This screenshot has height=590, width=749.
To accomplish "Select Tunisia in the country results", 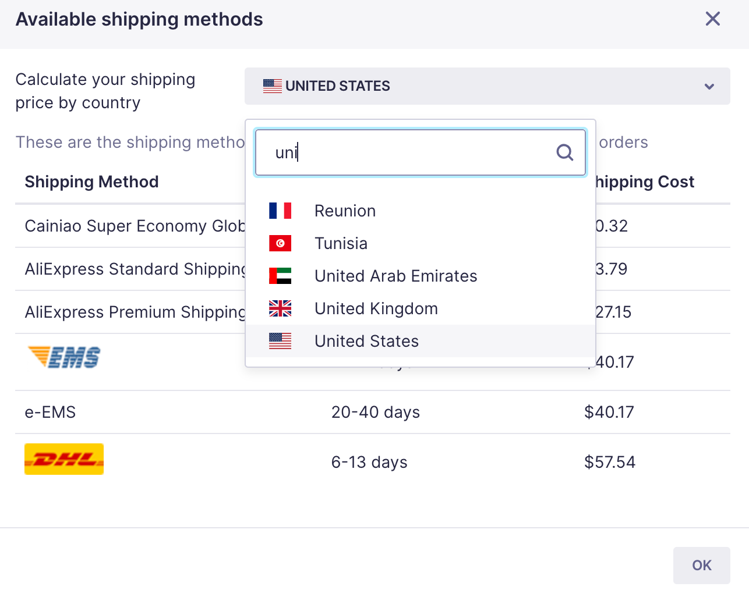I will coord(341,243).
